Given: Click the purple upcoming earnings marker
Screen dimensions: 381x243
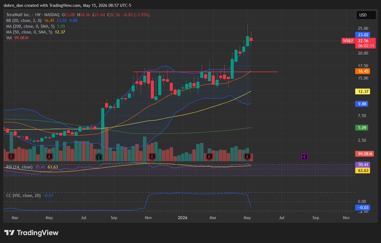Looking at the screenshot, I should pyautogui.click(x=304, y=157).
